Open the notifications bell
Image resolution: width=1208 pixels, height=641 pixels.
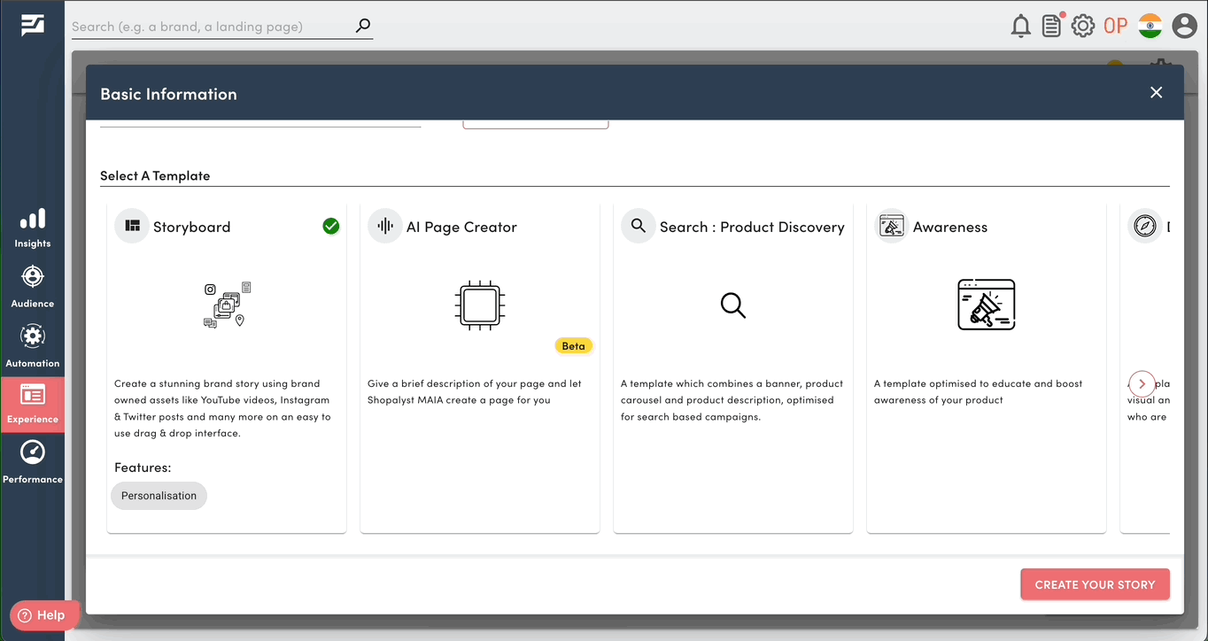(x=1021, y=27)
